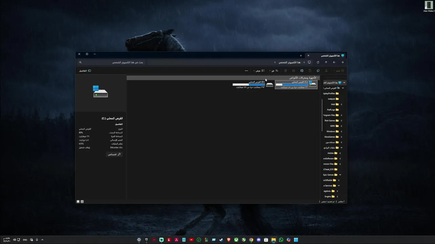The width and height of the screenshot is (435, 244).
Task: Open Xbox app from the taskbar
Action: click(236, 240)
